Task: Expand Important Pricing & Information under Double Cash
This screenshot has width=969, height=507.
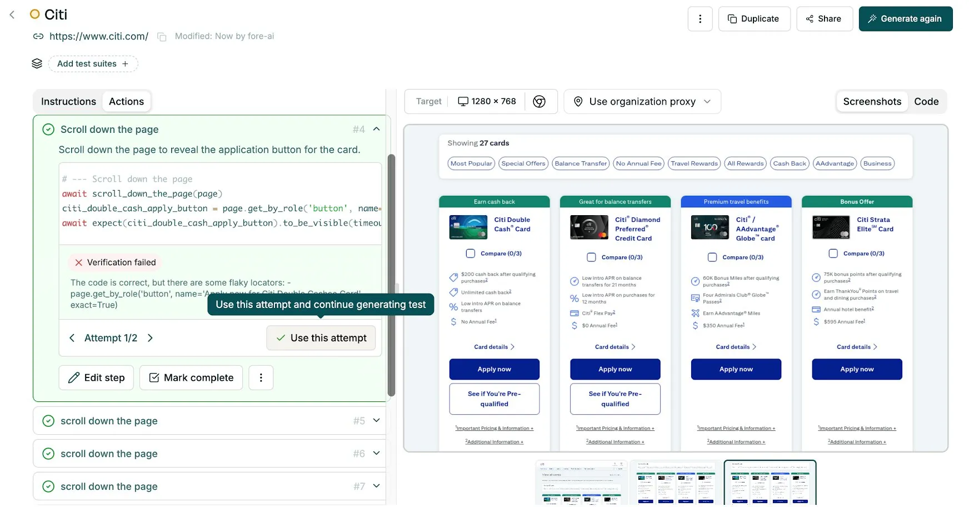Action: (x=495, y=429)
